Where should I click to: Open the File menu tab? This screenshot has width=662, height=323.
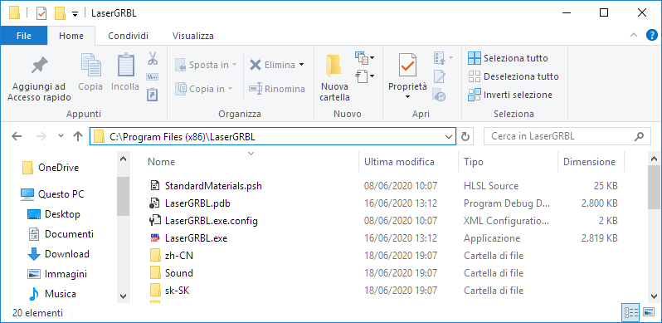23,36
